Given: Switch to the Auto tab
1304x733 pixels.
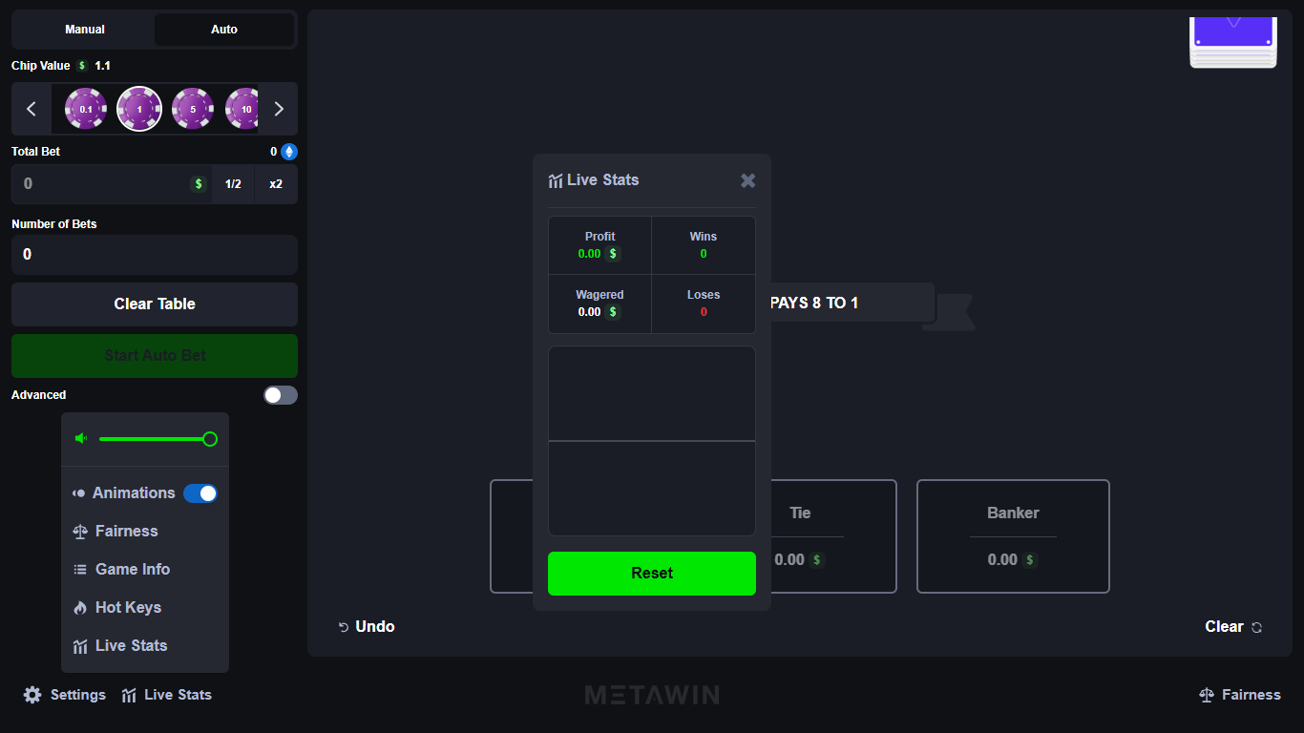Looking at the screenshot, I should tap(224, 30).
